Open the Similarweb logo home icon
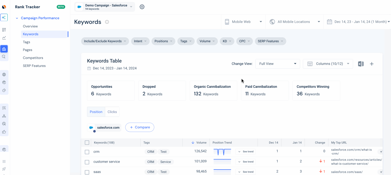 tap(4, 7)
